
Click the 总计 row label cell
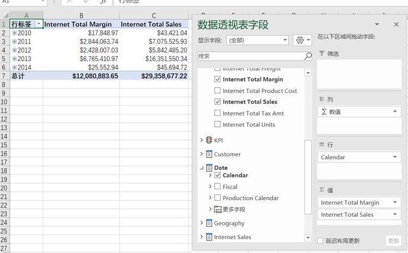(x=26, y=76)
